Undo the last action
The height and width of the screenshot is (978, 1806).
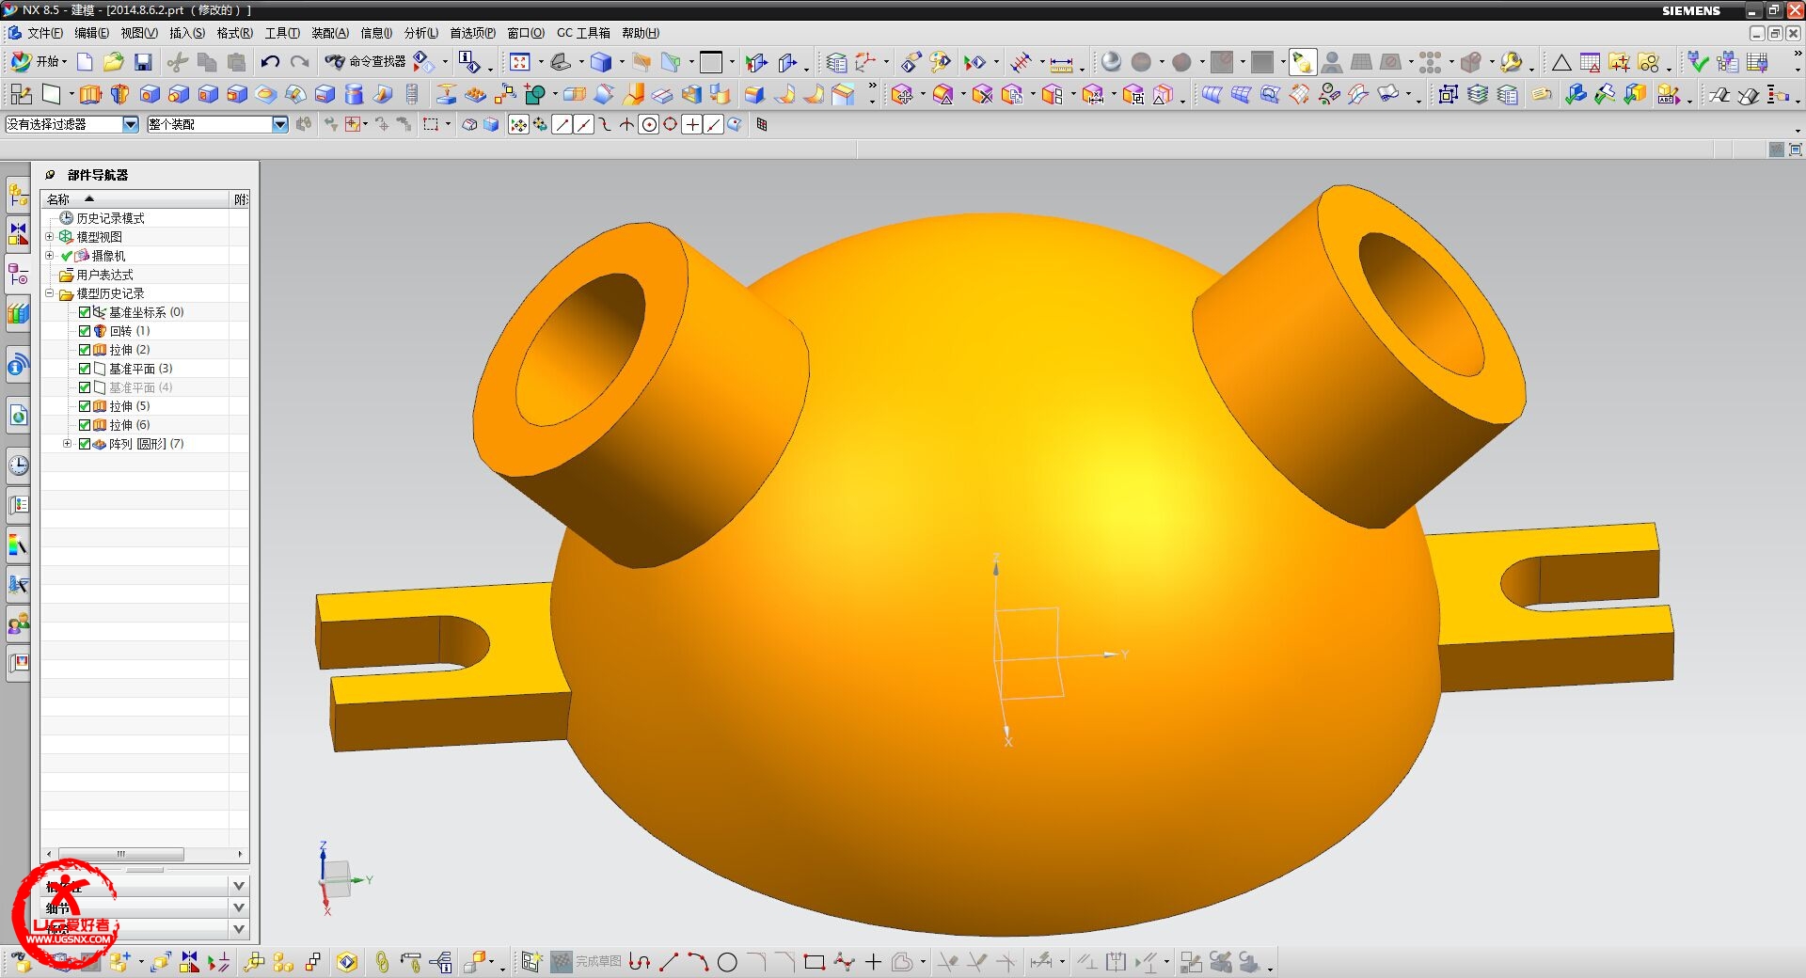coord(270,62)
